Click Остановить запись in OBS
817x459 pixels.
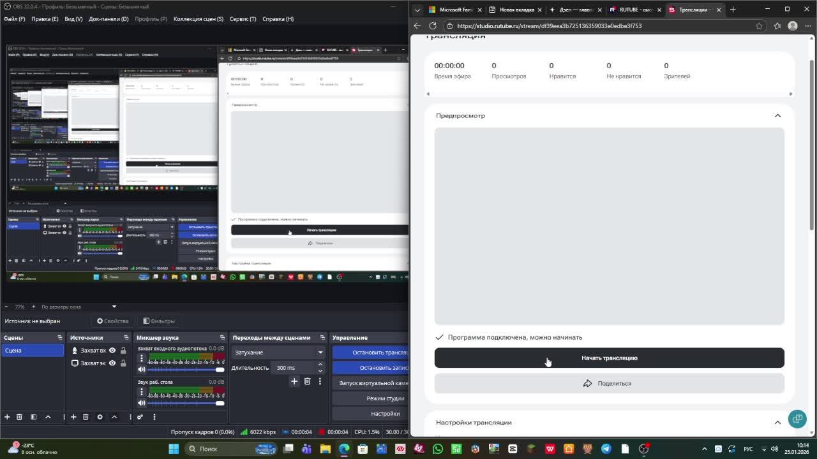[370, 368]
